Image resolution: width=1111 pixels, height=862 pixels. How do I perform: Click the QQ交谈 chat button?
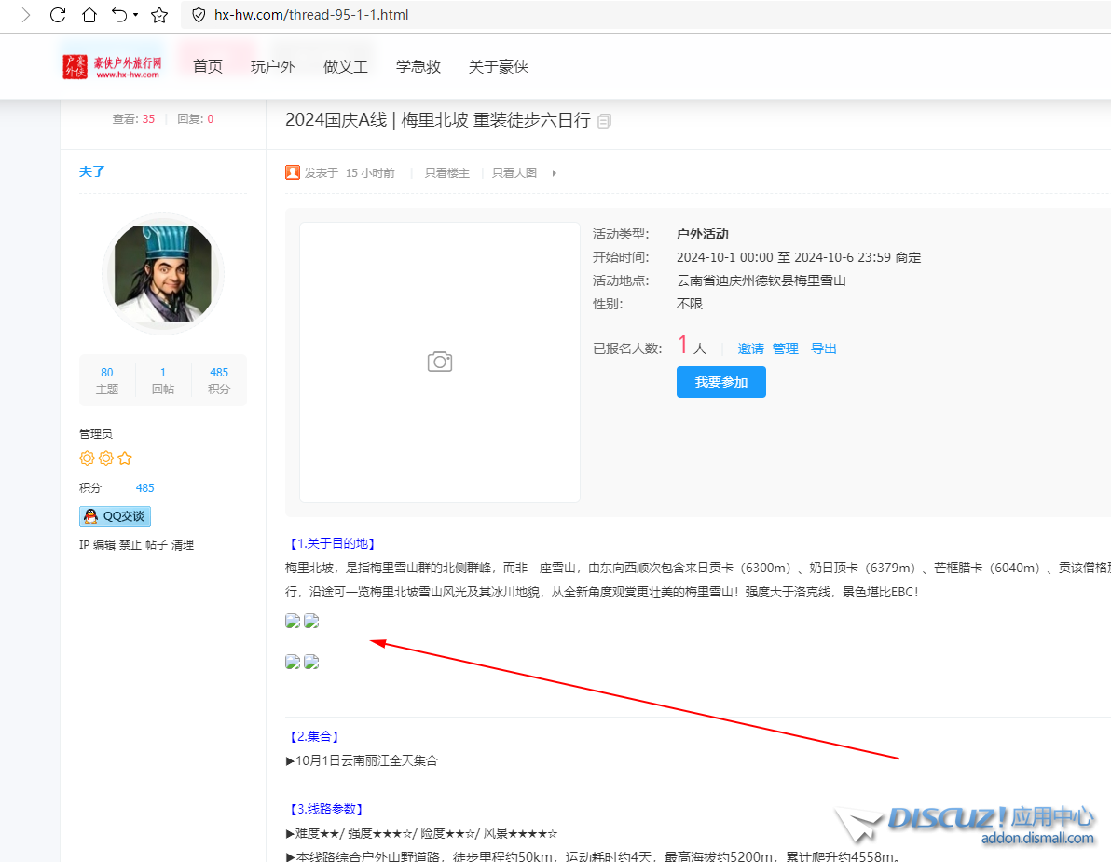coord(116,516)
